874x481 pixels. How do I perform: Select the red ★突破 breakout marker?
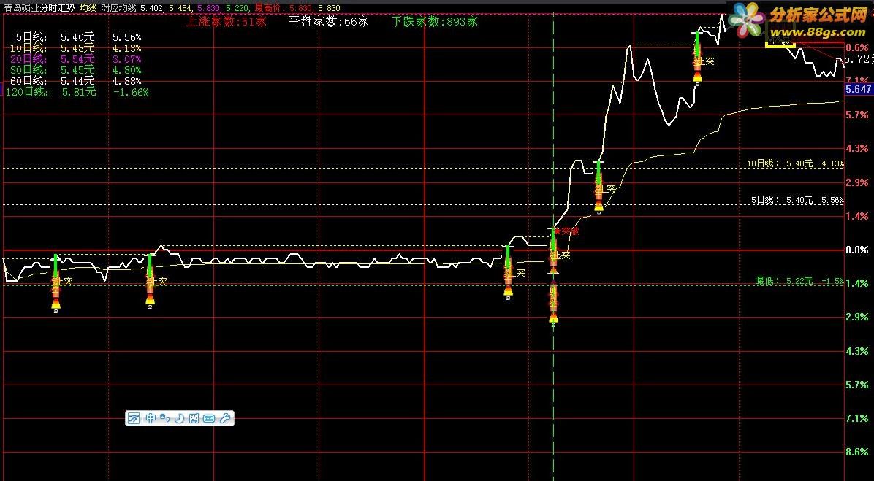coord(567,231)
